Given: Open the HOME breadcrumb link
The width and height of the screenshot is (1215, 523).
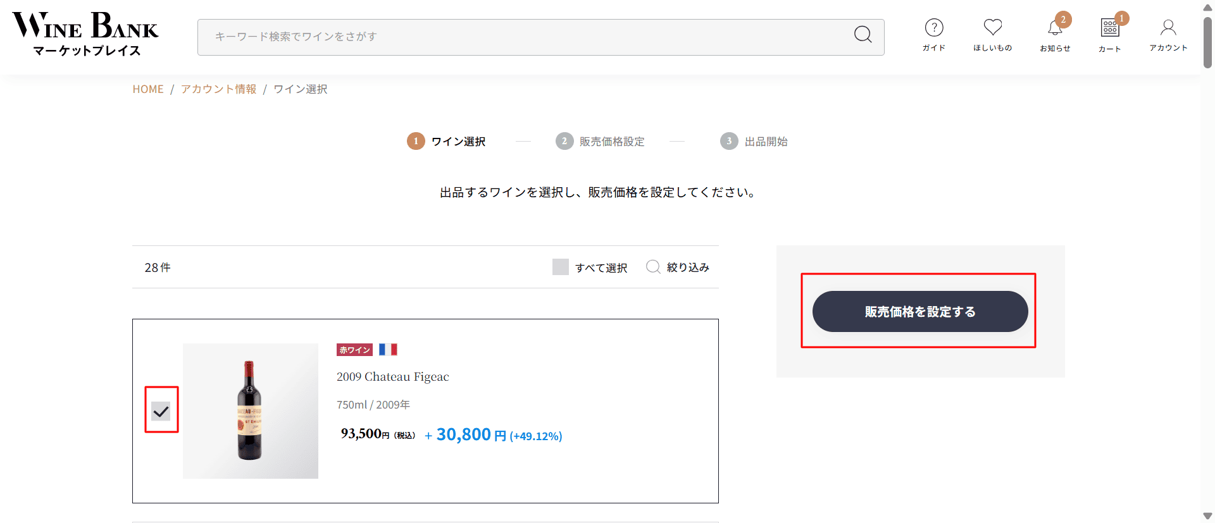Looking at the screenshot, I should click(x=148, y=89).
